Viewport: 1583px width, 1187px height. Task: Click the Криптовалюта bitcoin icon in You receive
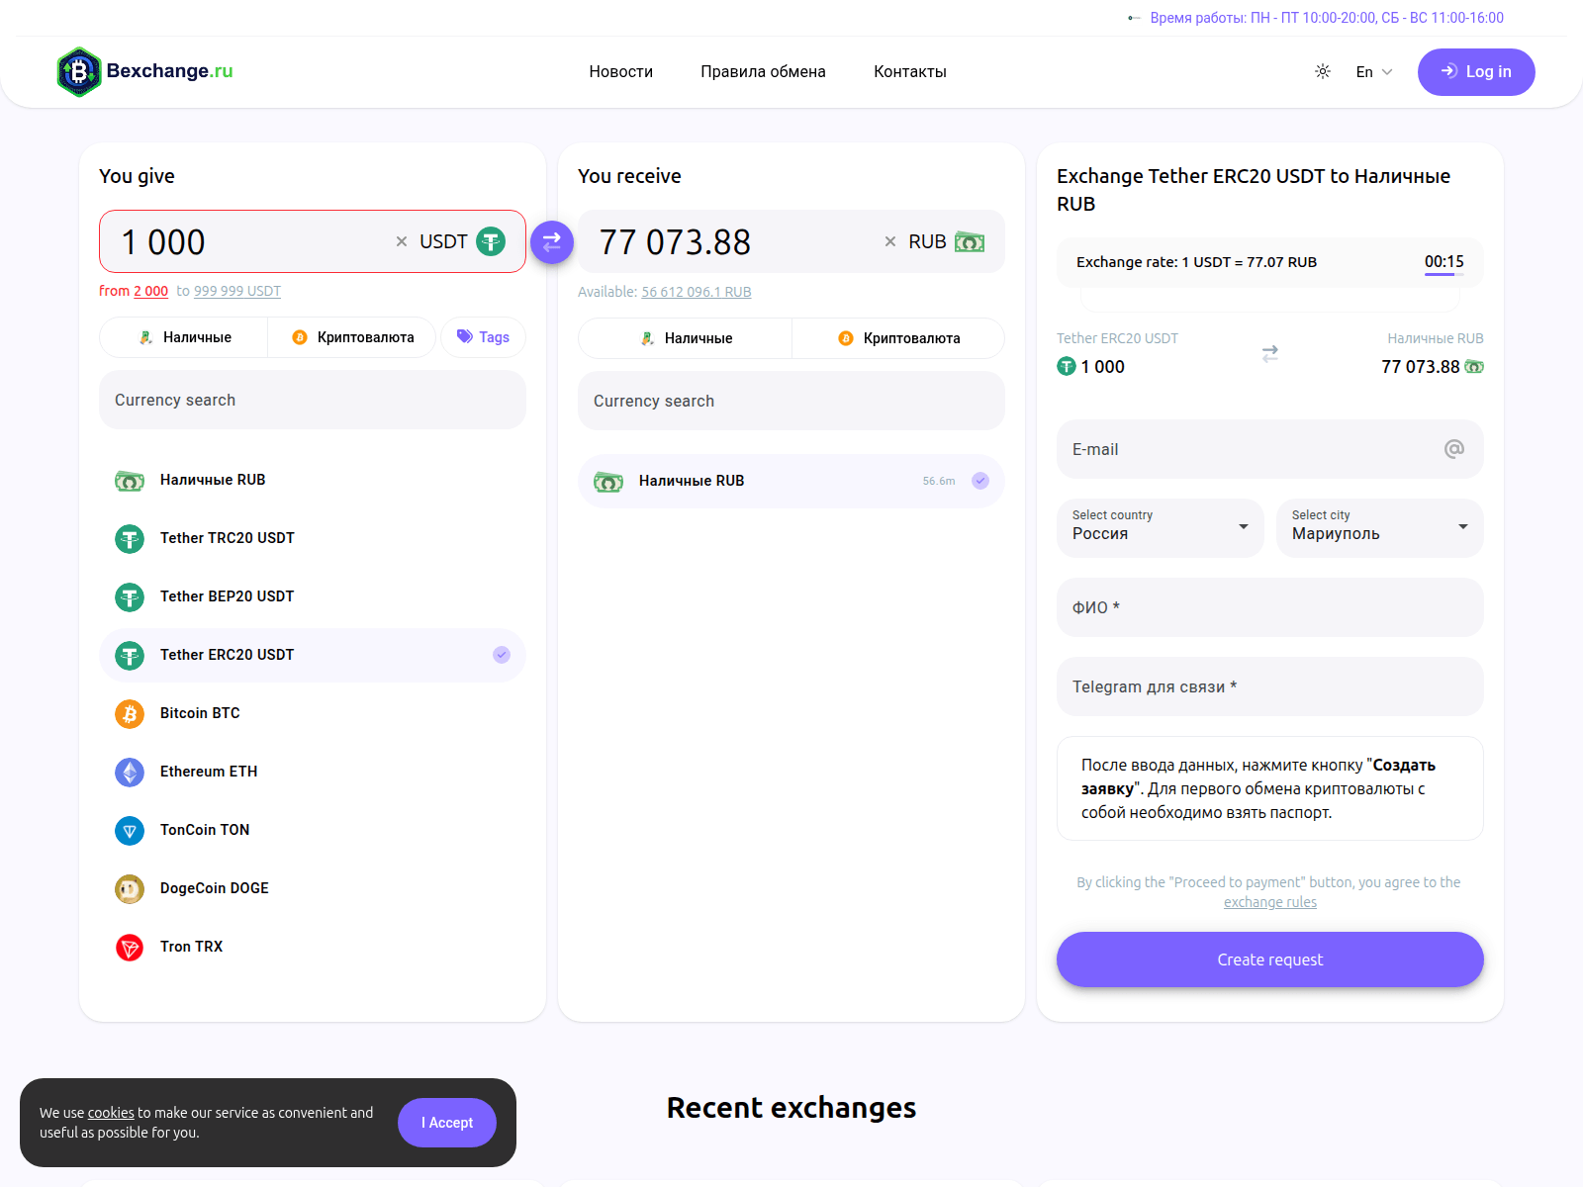pos(846,338)
